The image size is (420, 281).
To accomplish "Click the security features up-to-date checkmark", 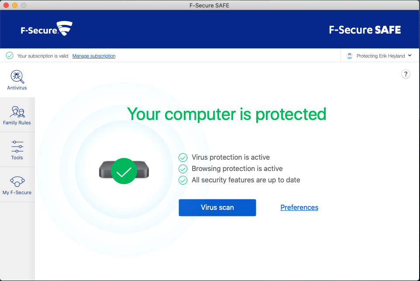I will point(183,180).
